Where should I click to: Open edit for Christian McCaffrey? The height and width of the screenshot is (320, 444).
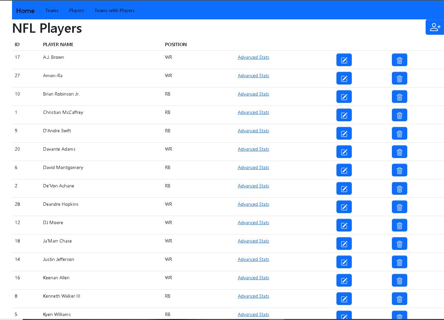(344, 115)
